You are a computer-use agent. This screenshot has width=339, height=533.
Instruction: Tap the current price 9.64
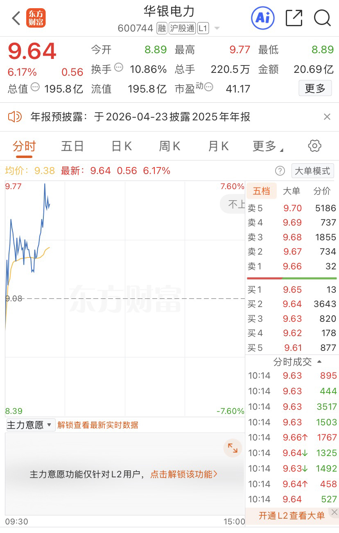coord(32,51)
